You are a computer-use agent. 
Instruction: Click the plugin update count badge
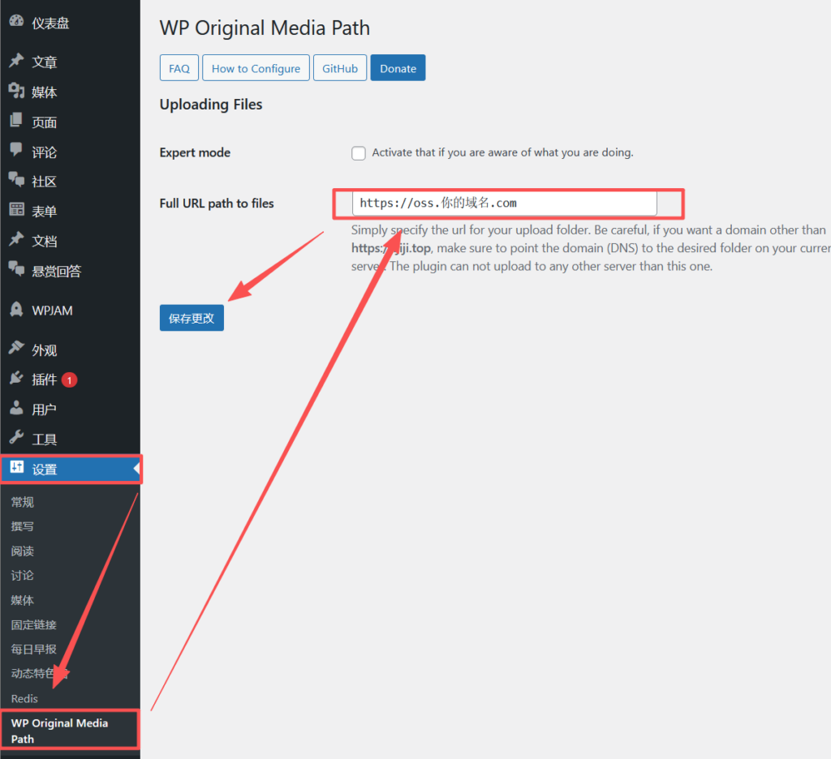point(70,379)
